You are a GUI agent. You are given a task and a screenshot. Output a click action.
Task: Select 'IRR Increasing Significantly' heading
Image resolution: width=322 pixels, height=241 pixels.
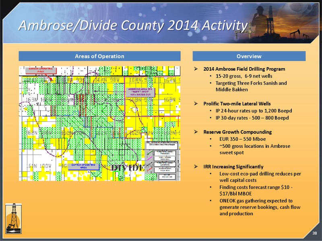(x=233, y=167)
